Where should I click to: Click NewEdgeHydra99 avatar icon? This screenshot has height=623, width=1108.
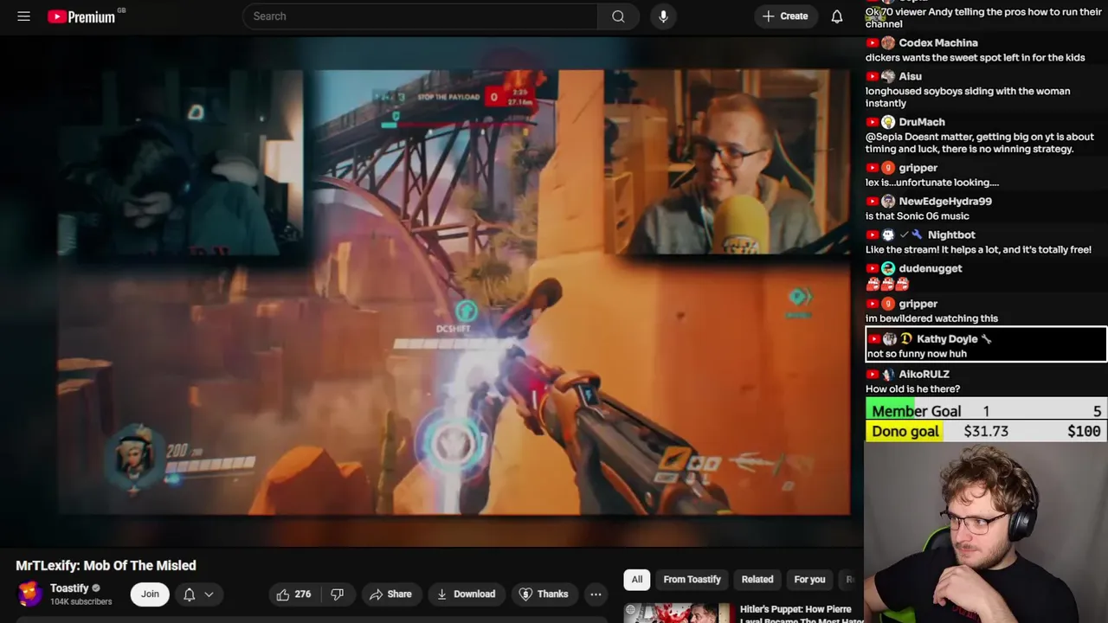[888, 201]
